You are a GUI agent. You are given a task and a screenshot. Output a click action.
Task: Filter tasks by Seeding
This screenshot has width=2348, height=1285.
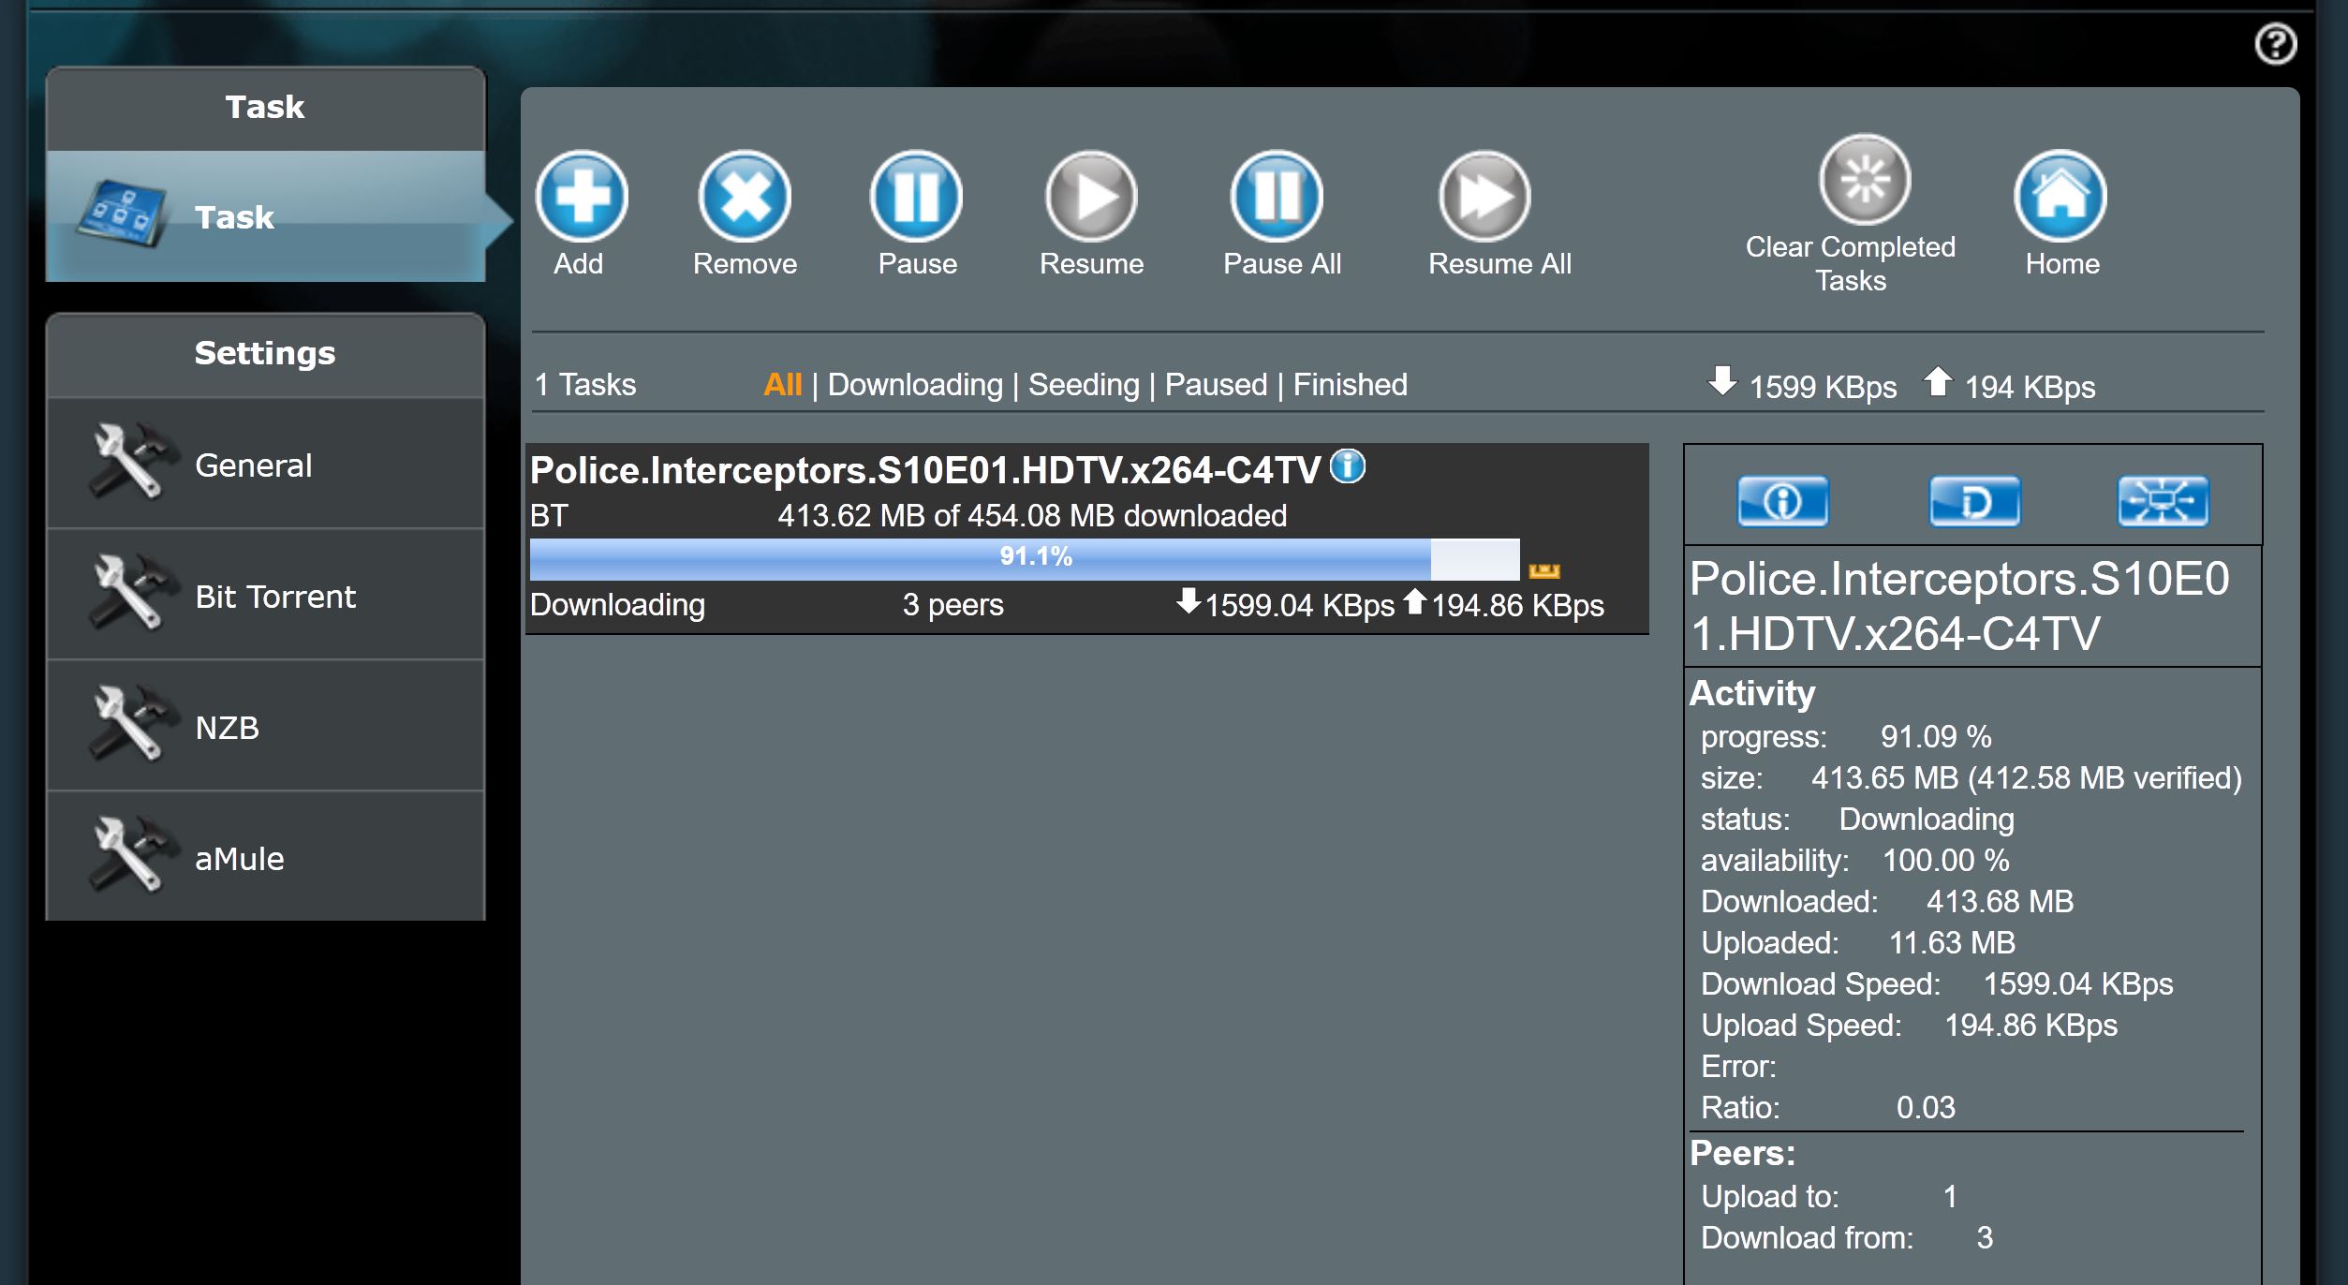coord(1084,385)
